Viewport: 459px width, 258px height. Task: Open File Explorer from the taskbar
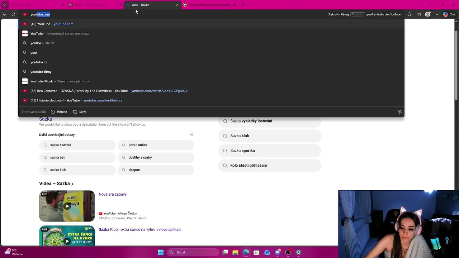click(x=236, y=252)
